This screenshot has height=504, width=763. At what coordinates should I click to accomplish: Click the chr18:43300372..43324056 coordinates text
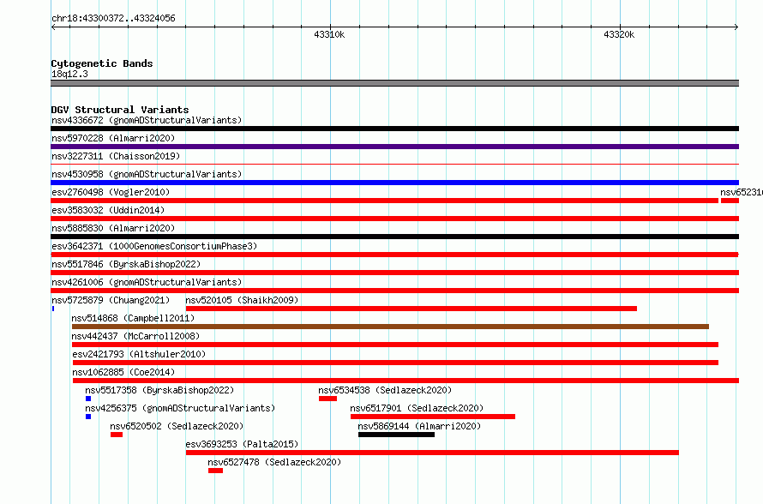point(113,19)
